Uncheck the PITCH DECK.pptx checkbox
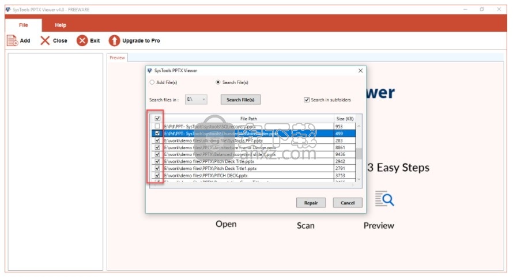The height and width of the screenshot is (277, 513). coord(157,175)
